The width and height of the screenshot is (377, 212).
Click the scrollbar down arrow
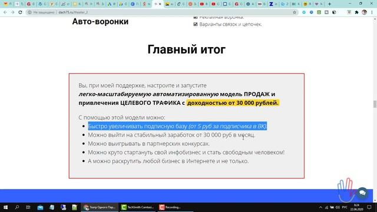[375, 200]
